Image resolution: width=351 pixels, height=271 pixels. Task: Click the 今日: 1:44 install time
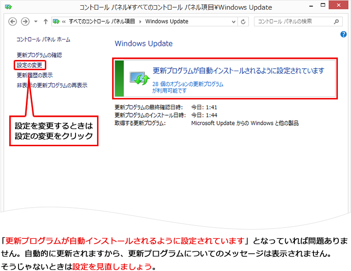pyautogui.click(x=204, y=115)
